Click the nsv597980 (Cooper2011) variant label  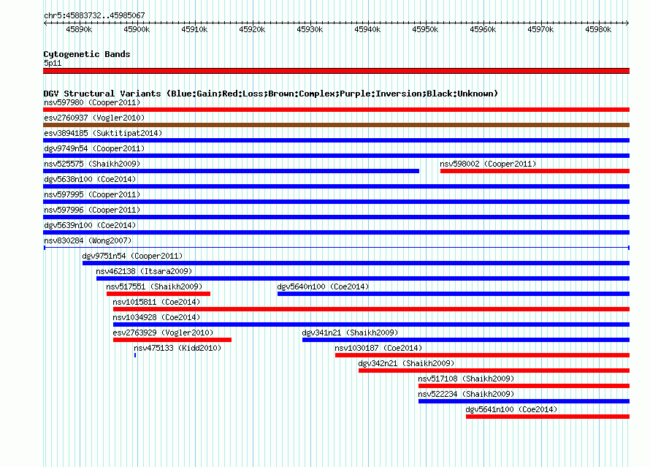(x=92, y=102)
